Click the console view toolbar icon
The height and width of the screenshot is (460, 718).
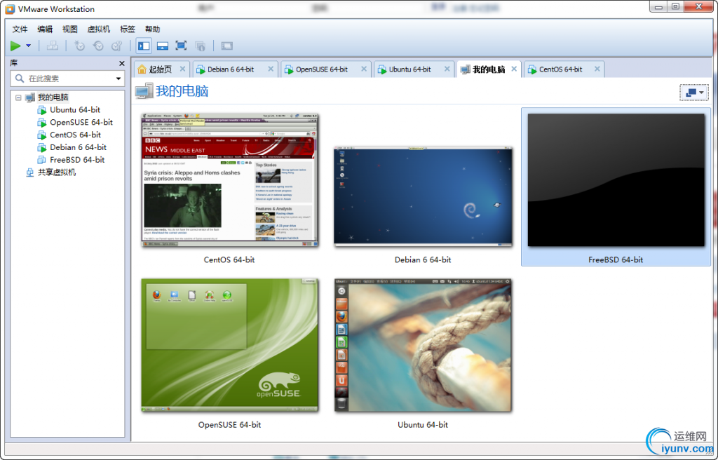pyautogui.click(x=226, y=46)
